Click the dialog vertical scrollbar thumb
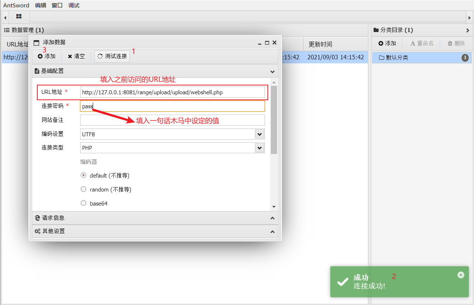This screenshot has height=305, width=474. [x=274, y=120]
